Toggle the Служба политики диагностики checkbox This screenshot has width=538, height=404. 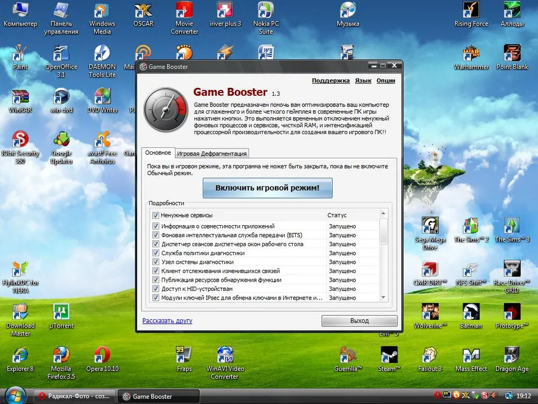(x=156, y=253)
